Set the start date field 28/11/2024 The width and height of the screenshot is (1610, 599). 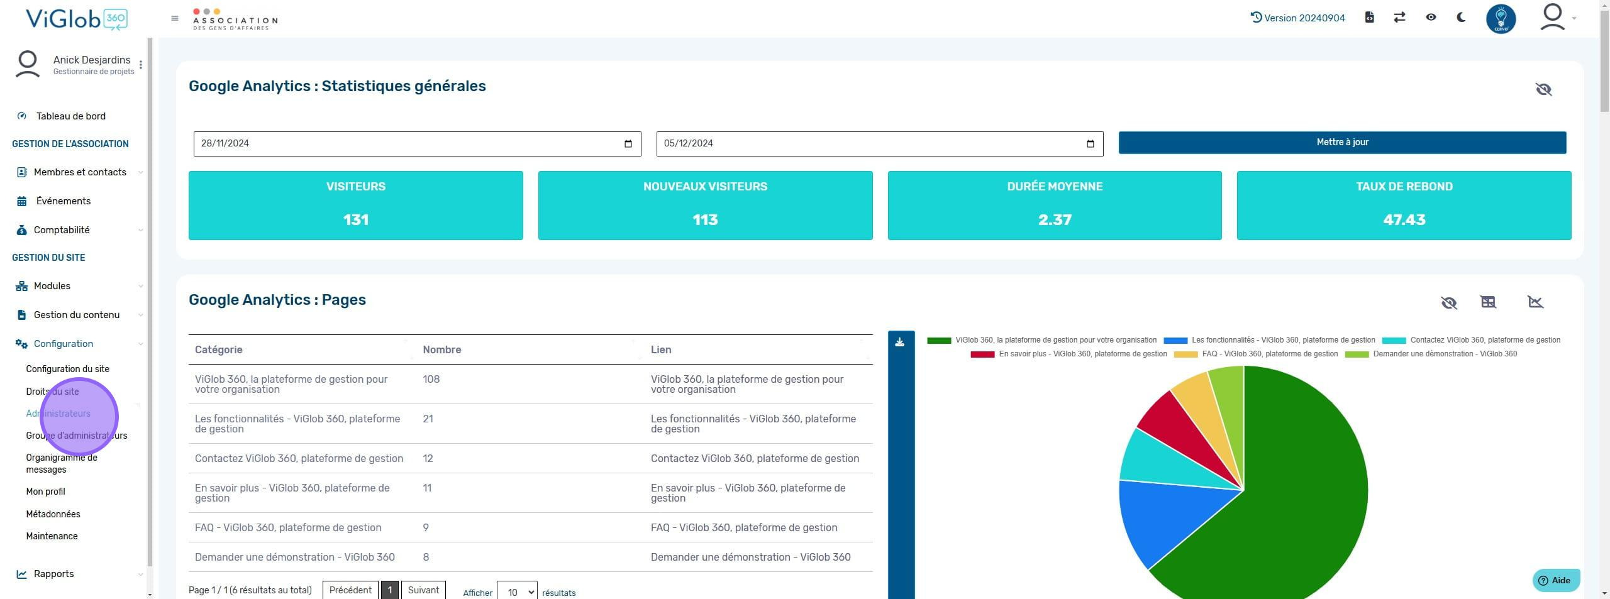pos(417,144)
